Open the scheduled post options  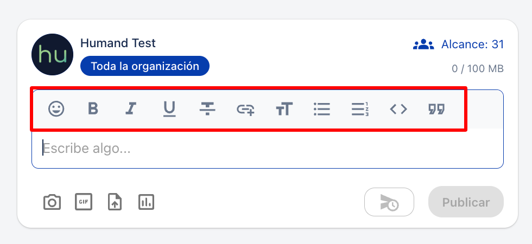pos(389,202)
